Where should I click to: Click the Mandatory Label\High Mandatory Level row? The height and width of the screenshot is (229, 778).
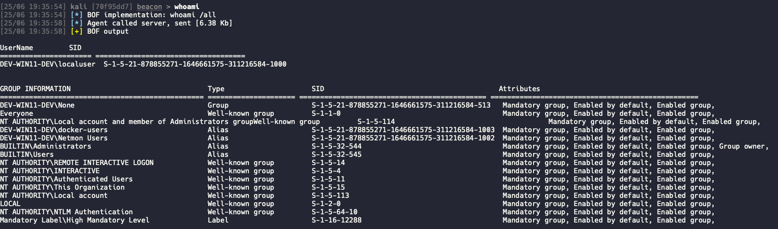pos(357,220)
